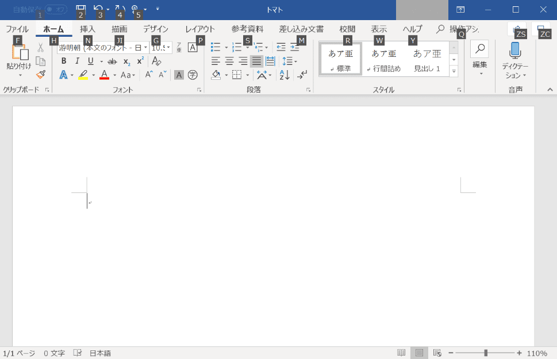Toggle AutoSave switch
The image size is (557, 359).
(56, 10)
